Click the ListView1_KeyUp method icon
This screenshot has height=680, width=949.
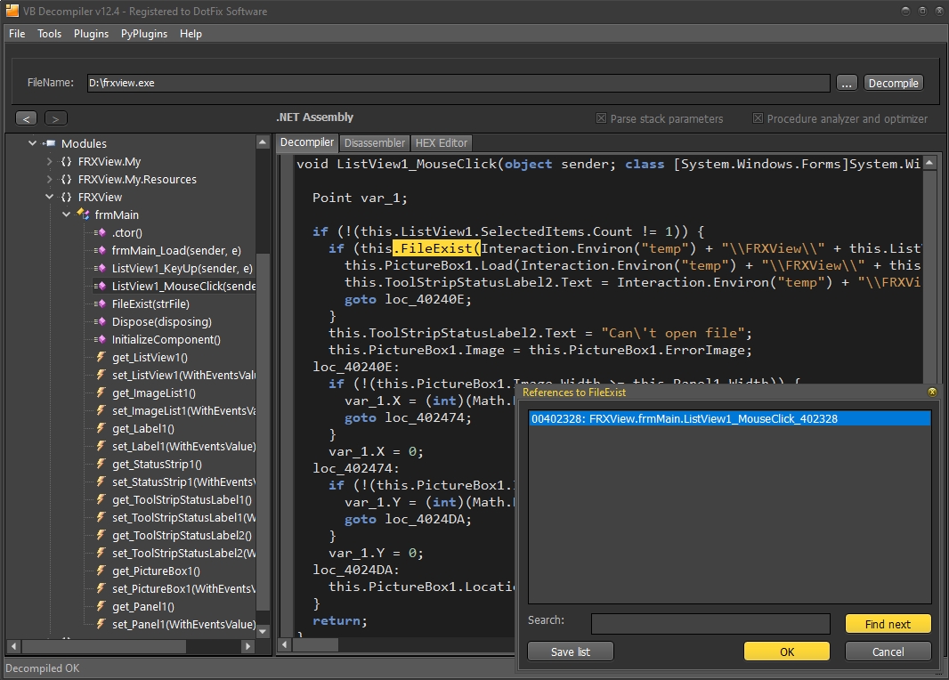(x=100, y=268)
